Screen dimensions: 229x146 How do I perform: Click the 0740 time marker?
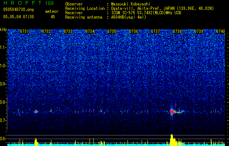tap(221, 31)
